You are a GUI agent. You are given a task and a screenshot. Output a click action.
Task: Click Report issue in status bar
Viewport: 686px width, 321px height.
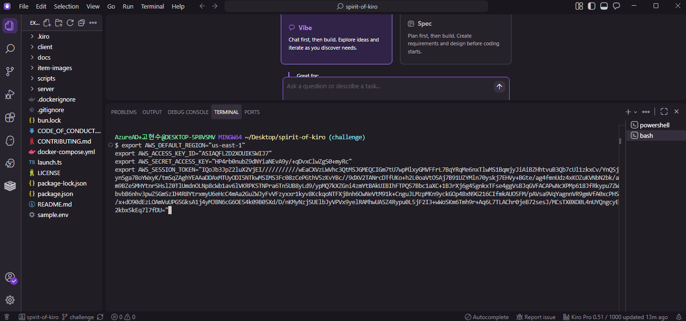point(536,317)
